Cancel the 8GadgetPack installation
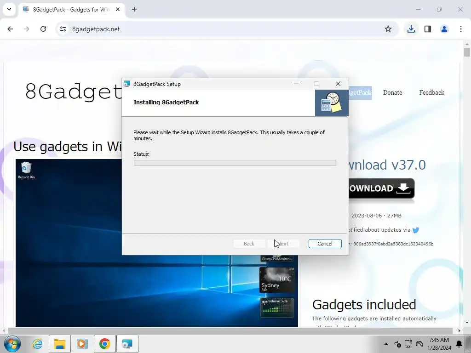 (325, 244)
